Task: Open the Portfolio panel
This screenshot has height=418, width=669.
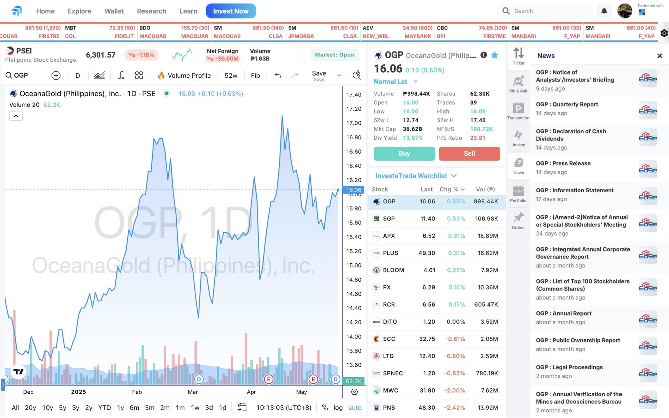Action: (x=518, y=193)
